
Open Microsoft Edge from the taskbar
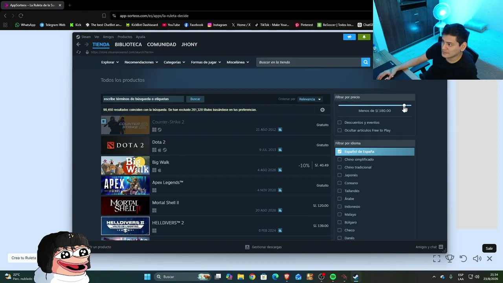coord(275,277)
